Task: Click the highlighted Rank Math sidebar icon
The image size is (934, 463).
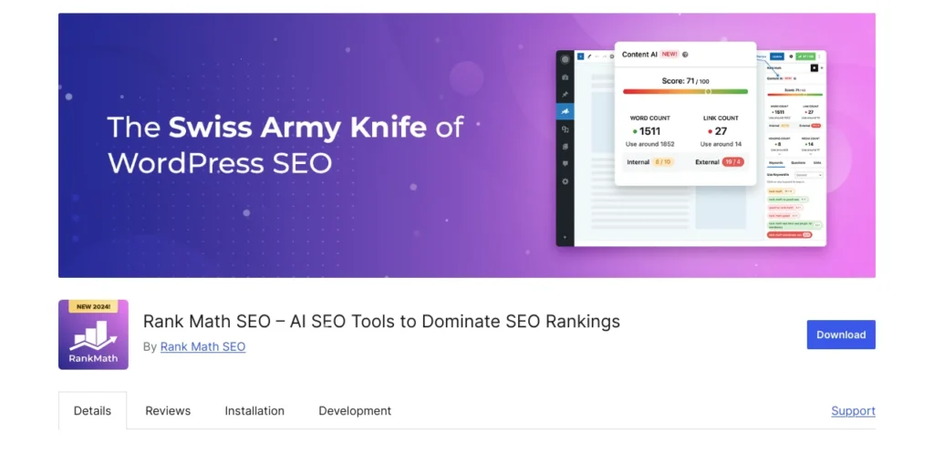Action: click(566, 112)
